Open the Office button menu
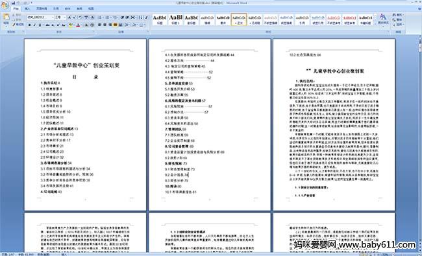422x256 pixels. click(5, 5)
